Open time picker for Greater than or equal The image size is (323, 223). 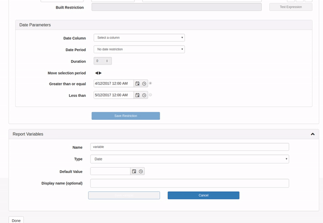[x=144, y=84]
